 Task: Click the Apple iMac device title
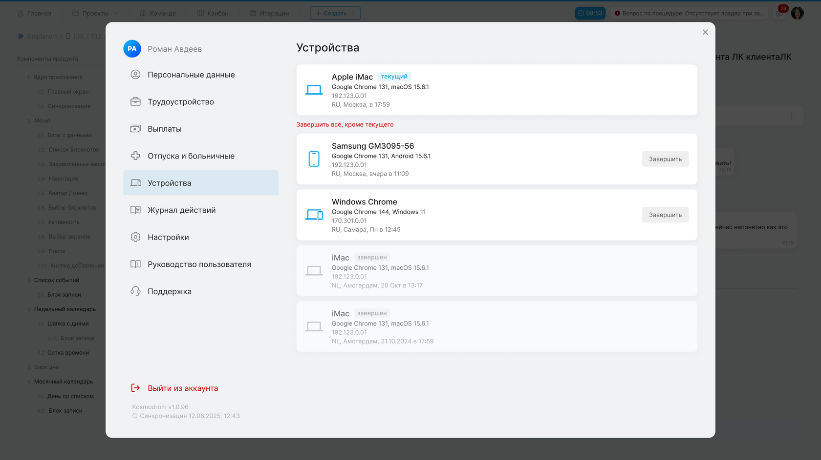click(352, 77)
